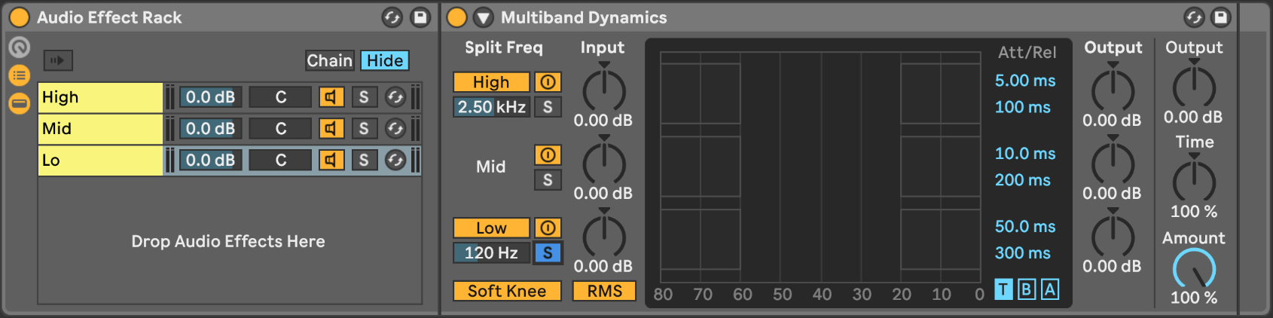The width and height of the screenshot is (1273, 318).
Task: Hot-swap the Lo chain
Action: pos(395,161)
